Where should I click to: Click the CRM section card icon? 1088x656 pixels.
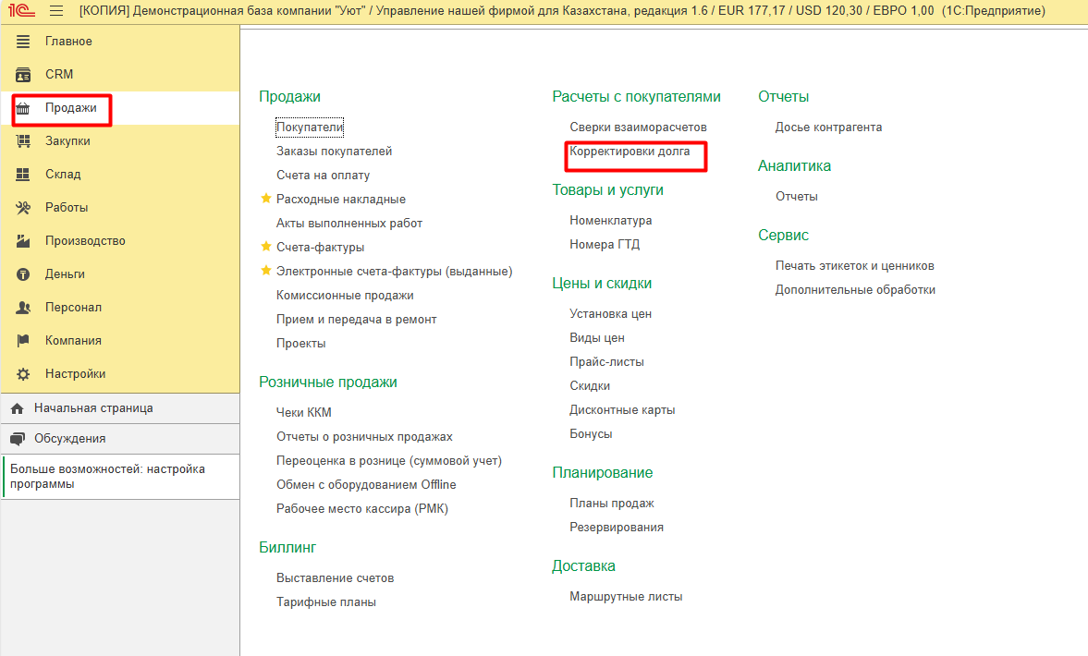[x=24, y=75]
